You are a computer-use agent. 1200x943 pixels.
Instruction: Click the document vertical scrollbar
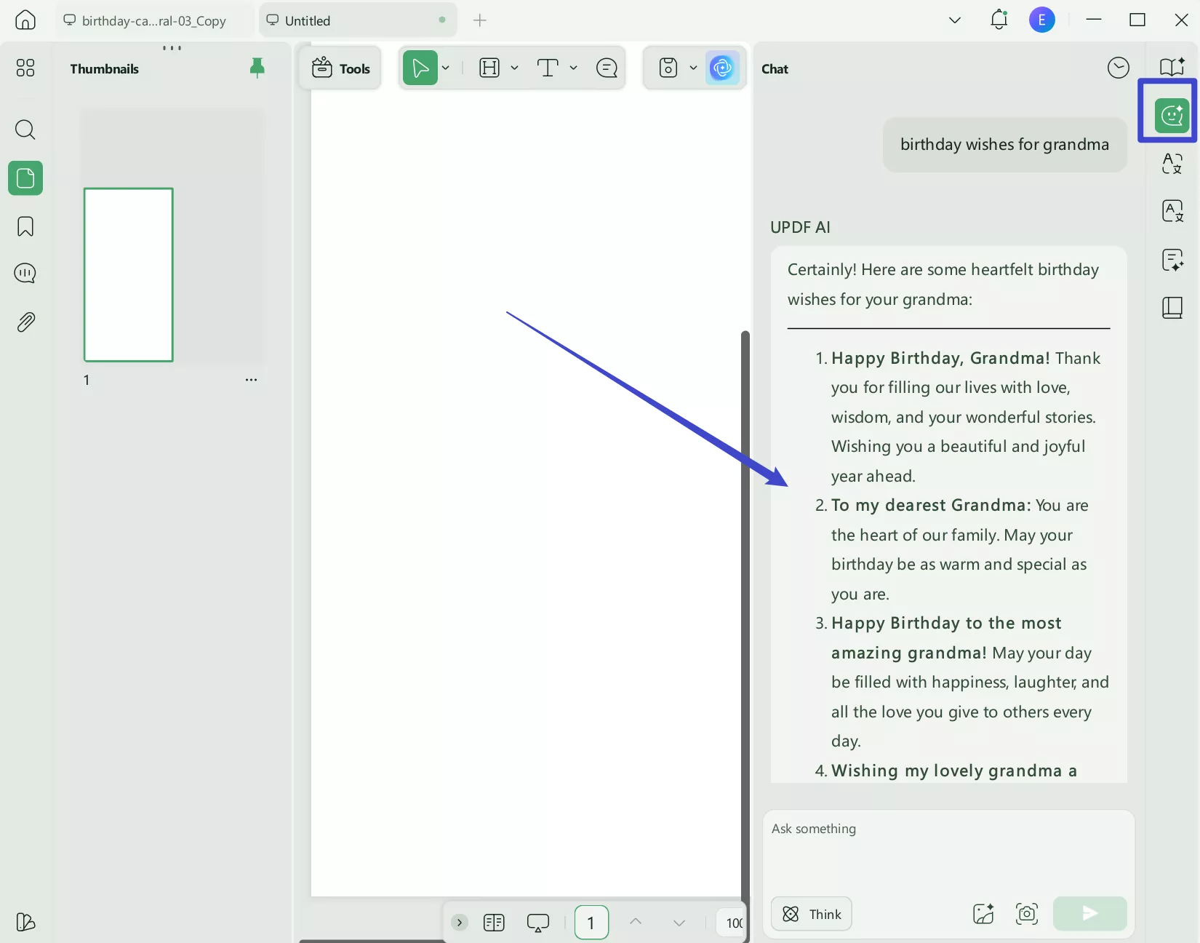coord(745,582)
